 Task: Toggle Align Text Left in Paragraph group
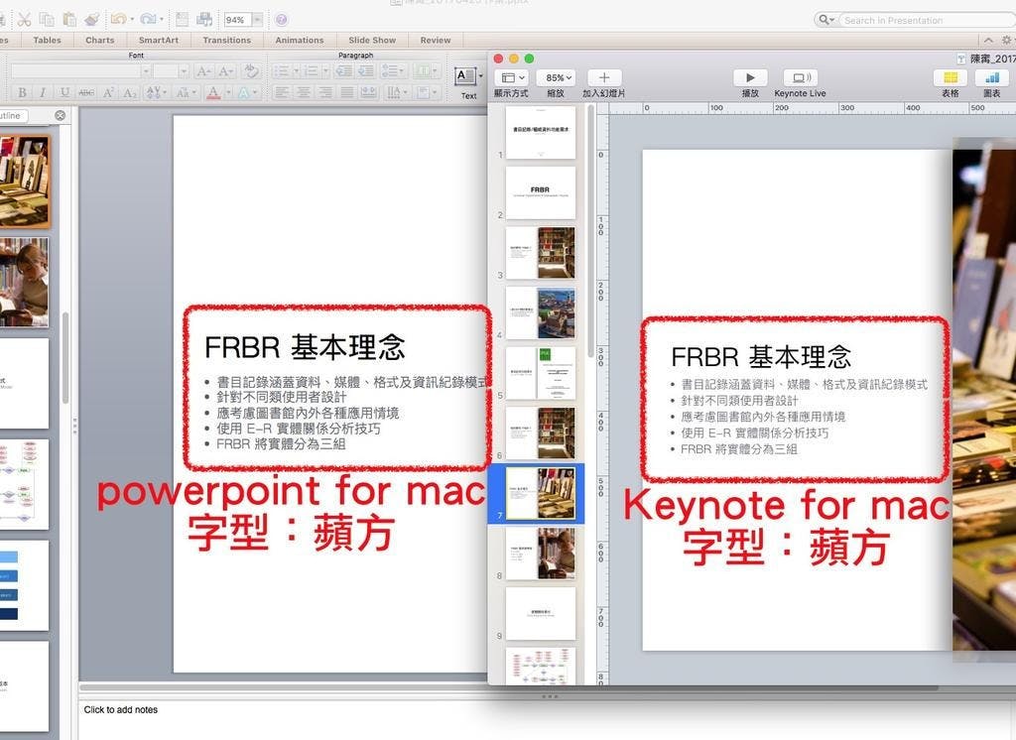pos(281,92)
